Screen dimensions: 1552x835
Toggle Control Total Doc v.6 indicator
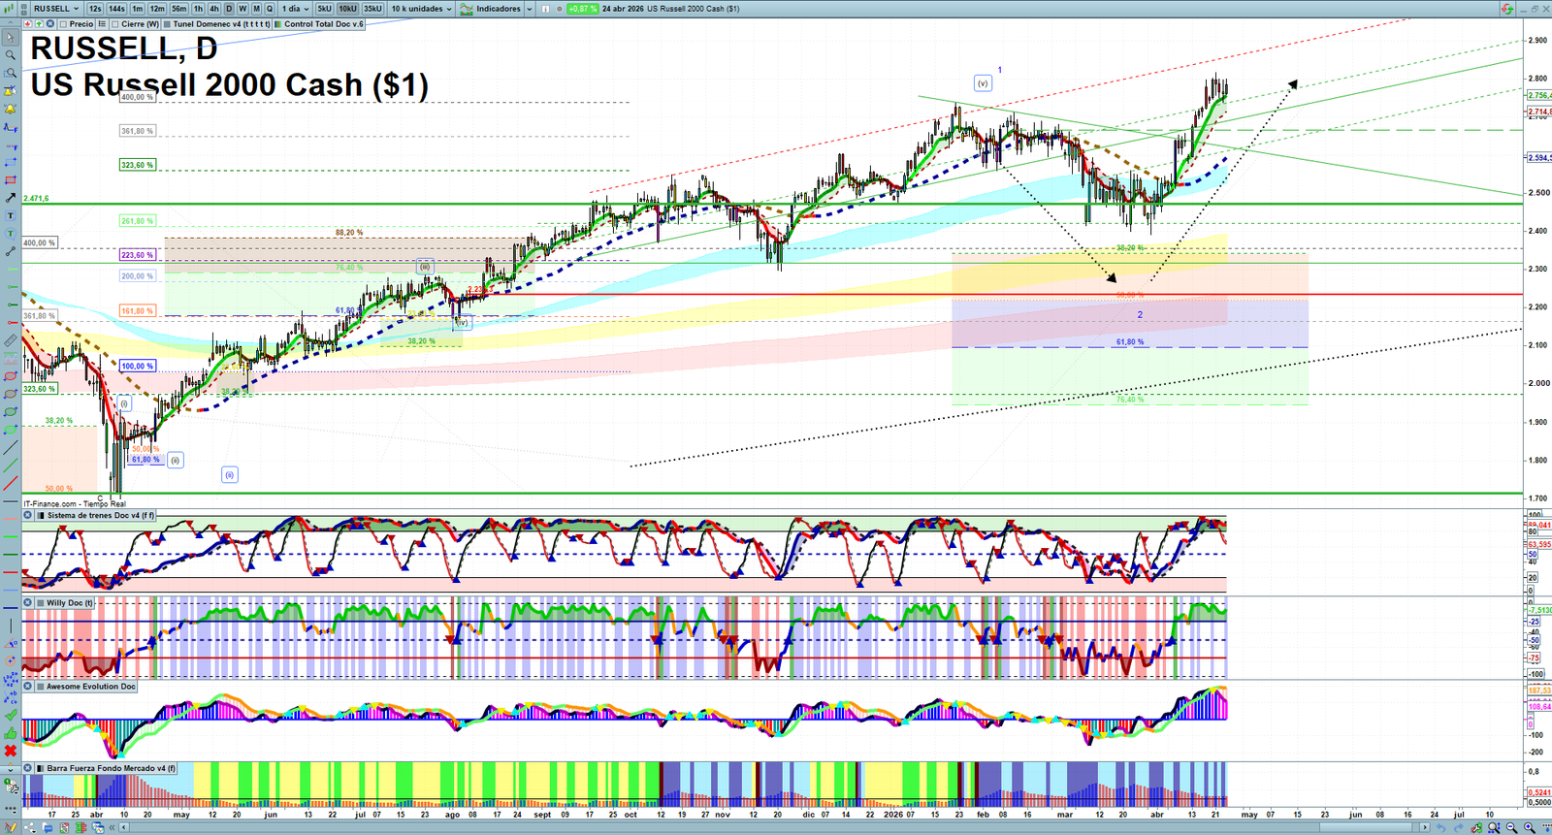click(x=278, y=24)
